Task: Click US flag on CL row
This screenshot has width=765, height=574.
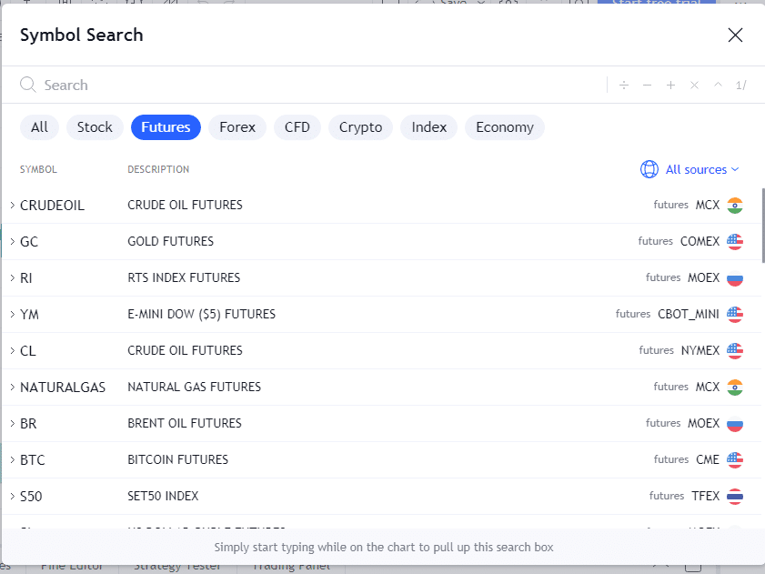Action: click(x=735, y=350)
